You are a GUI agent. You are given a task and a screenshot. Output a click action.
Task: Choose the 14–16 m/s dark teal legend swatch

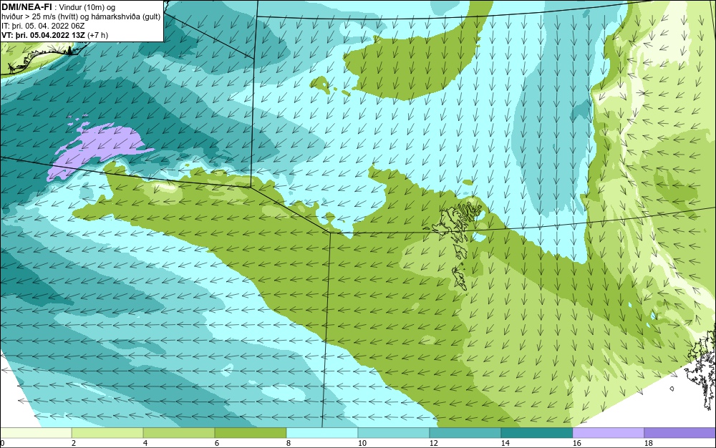point(536,433)
